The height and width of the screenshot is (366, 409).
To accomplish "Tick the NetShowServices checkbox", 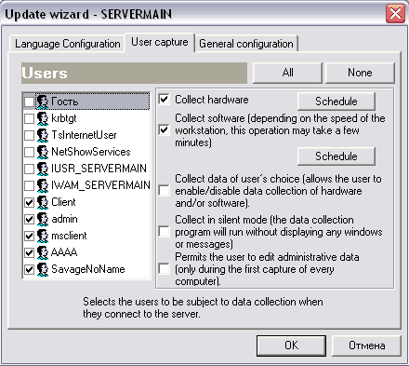I will (29, 152).
